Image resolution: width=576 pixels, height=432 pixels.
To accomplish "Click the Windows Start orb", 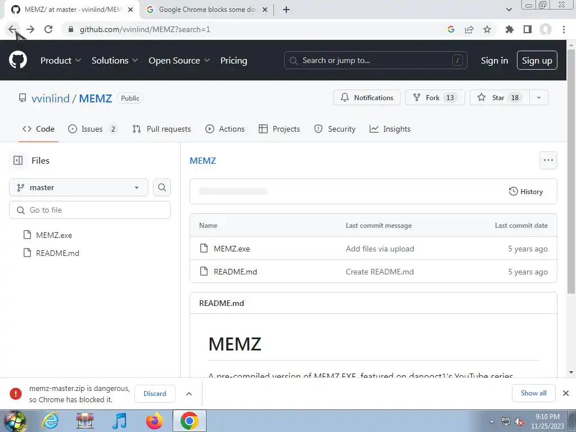I will [15, 421].
